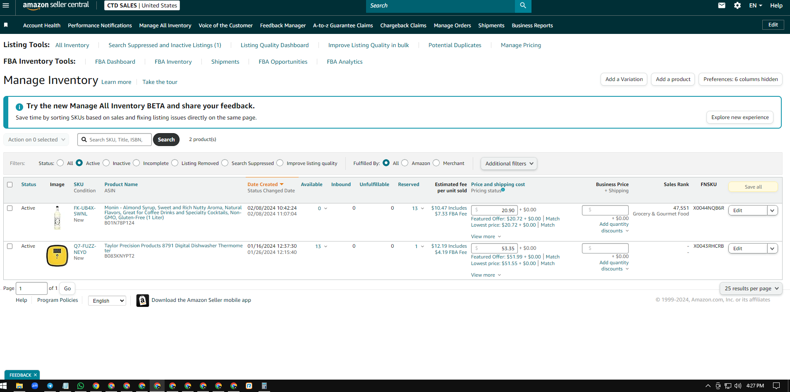Click the Amazon Seller mobile app icon
This screenshot has width=790, height=392.
click(x=143, y=300)
